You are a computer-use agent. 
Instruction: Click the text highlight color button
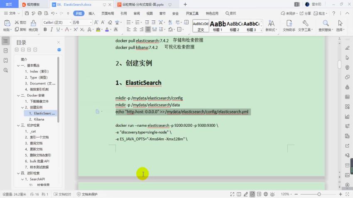pos(98,29)
